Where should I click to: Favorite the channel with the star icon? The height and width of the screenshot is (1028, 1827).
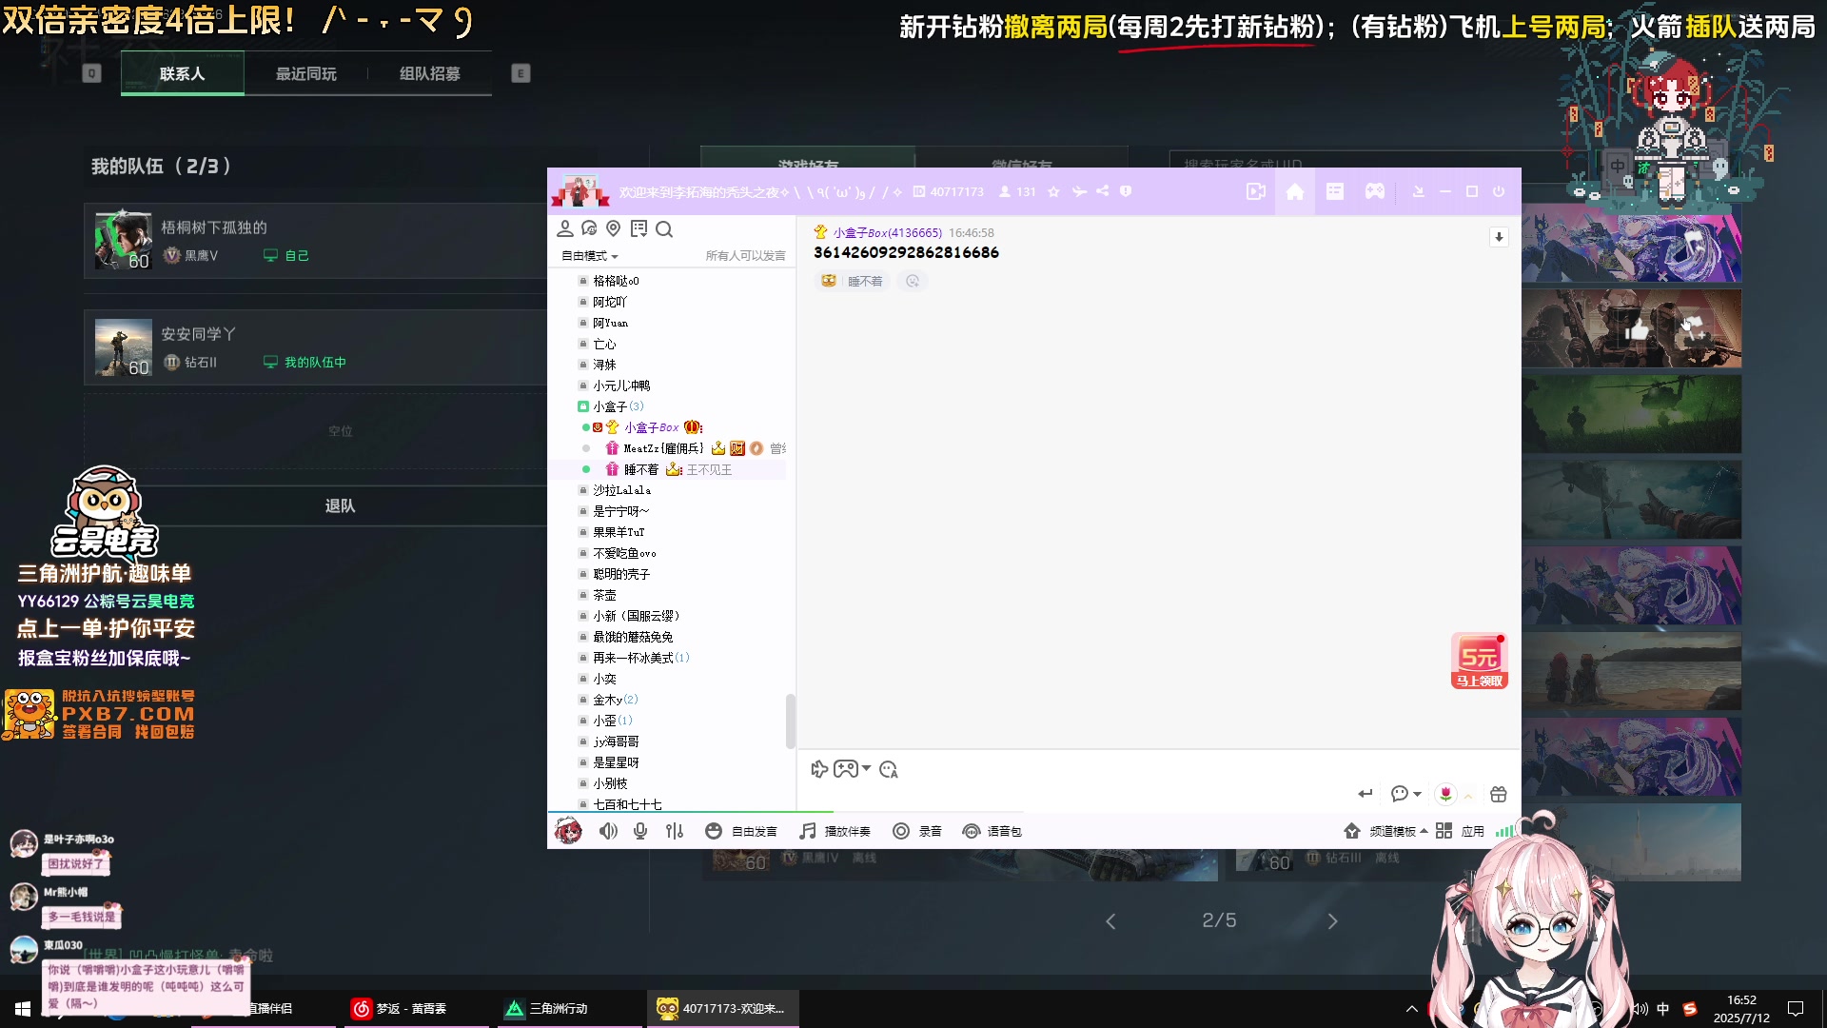pyautogui.click(x=1053, y=191)
